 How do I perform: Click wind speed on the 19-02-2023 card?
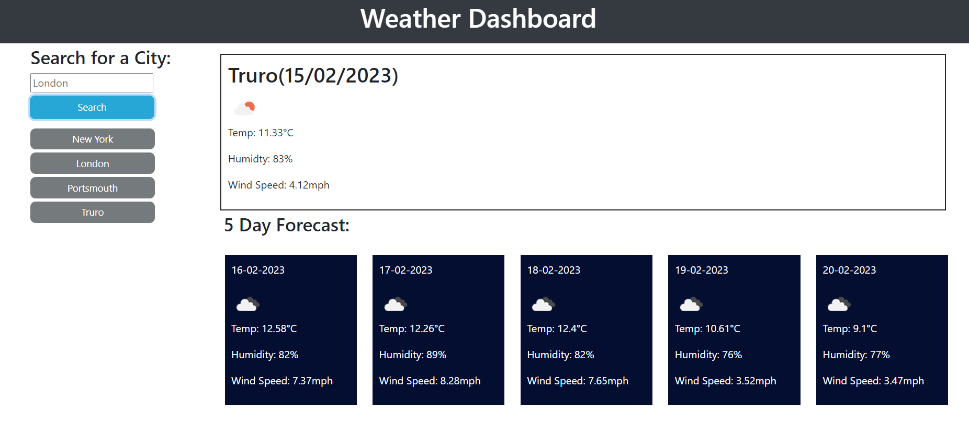coord(725,381)
